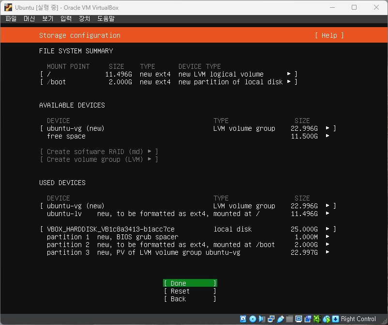Select ubuntu-vg (new) in Available Devices
Image resolution: width=388 pixels, height=325 pixels.
tap(76, 128)
